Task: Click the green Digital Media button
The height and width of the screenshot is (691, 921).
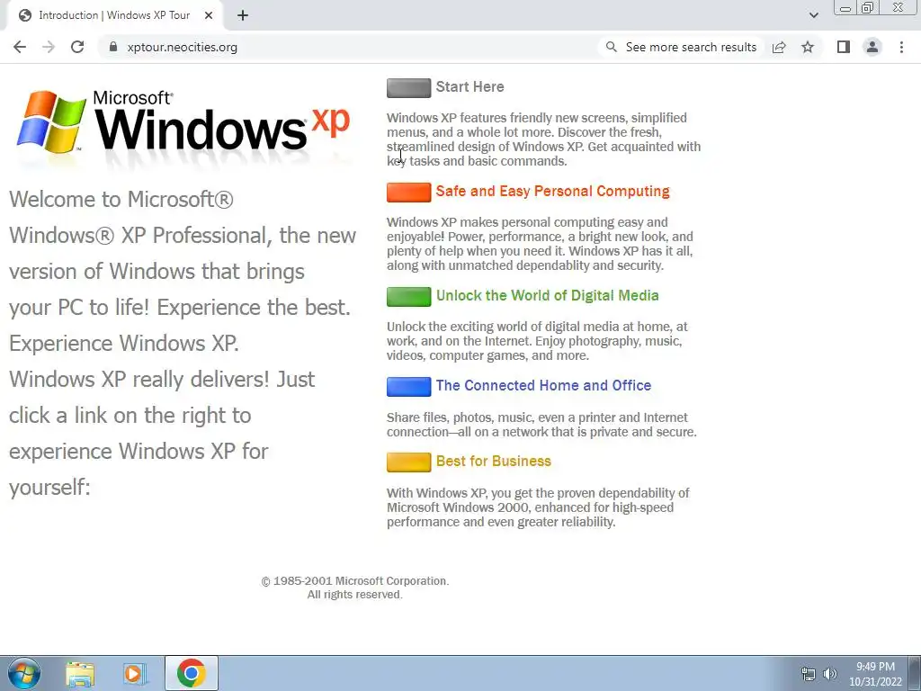Action: click(409, 297)
